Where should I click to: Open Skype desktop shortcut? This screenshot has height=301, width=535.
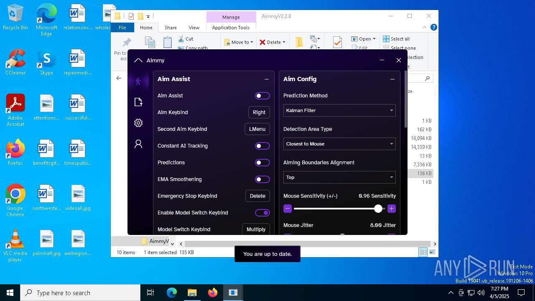[x=46, y=63]
